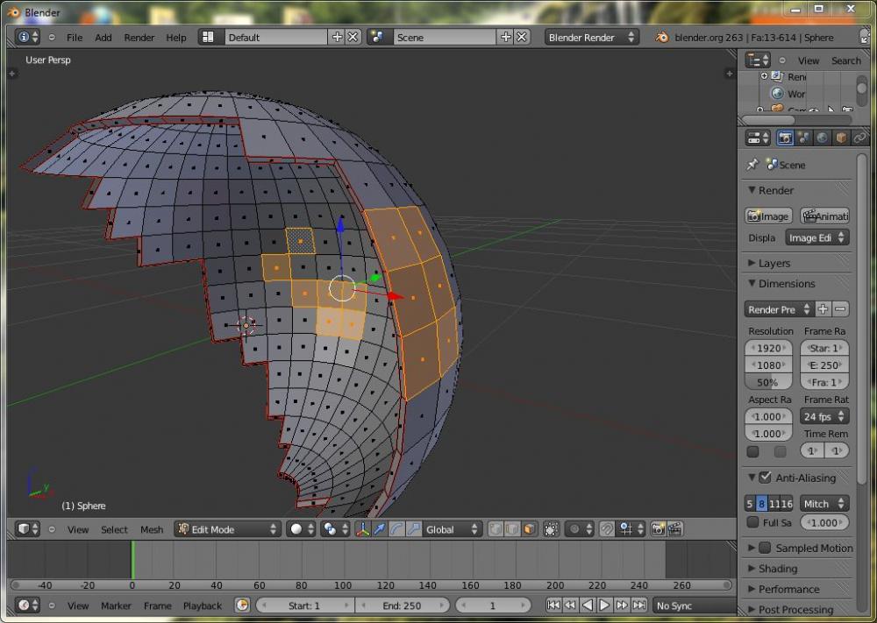Click the translate manipulator arrow icon
Screen dimensions: 877x623
click(380, 529)
